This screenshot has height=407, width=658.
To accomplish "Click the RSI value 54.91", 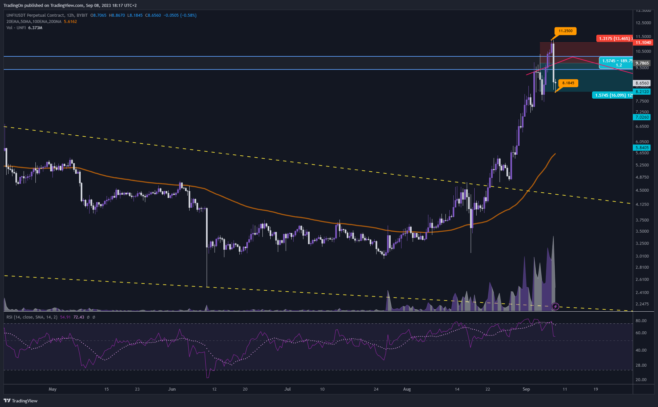I will click(65, 317).
